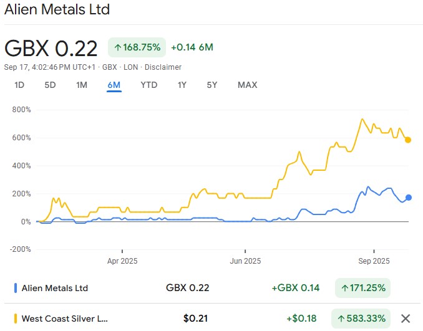Click the $0.21 West Coast price
This screenshot has height=331, width=423.
pyautogui.click(x=195, y=319)
